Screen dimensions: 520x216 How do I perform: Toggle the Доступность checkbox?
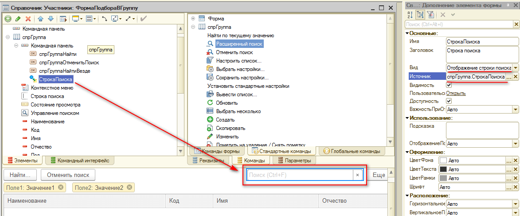click(x=449, y=101)
